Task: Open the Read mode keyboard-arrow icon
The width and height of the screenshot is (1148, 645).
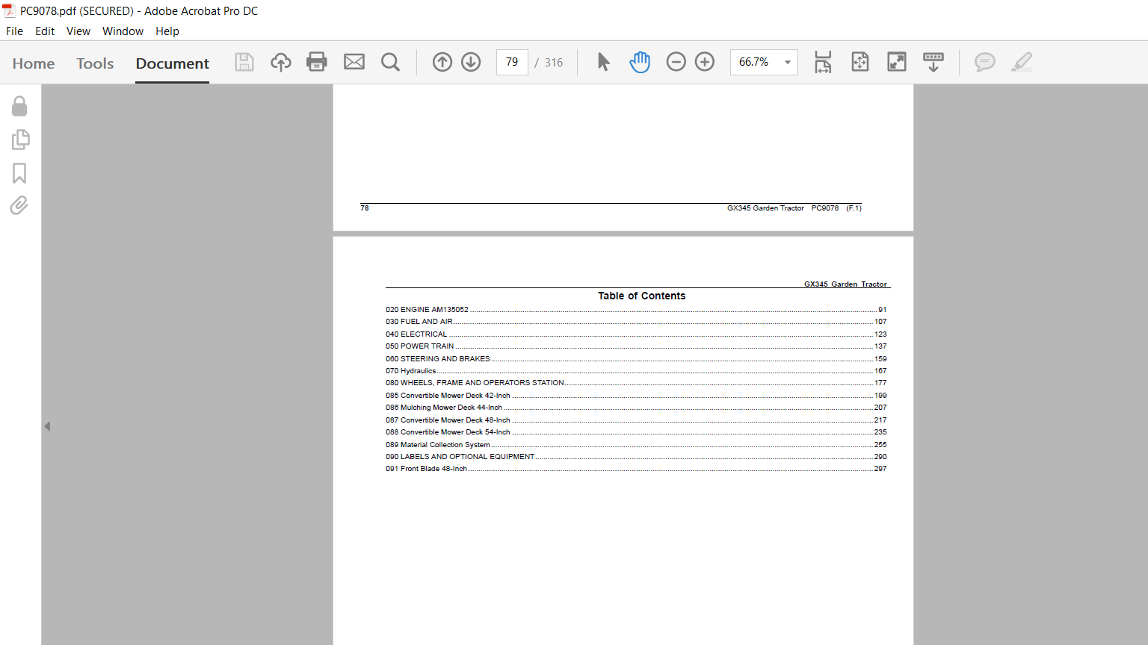Action: (933, 62)
